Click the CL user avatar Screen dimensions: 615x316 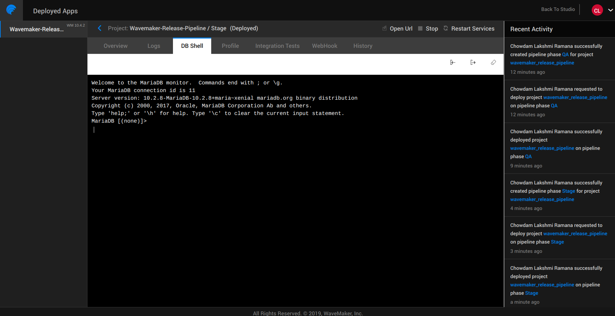tap(597, 10)
